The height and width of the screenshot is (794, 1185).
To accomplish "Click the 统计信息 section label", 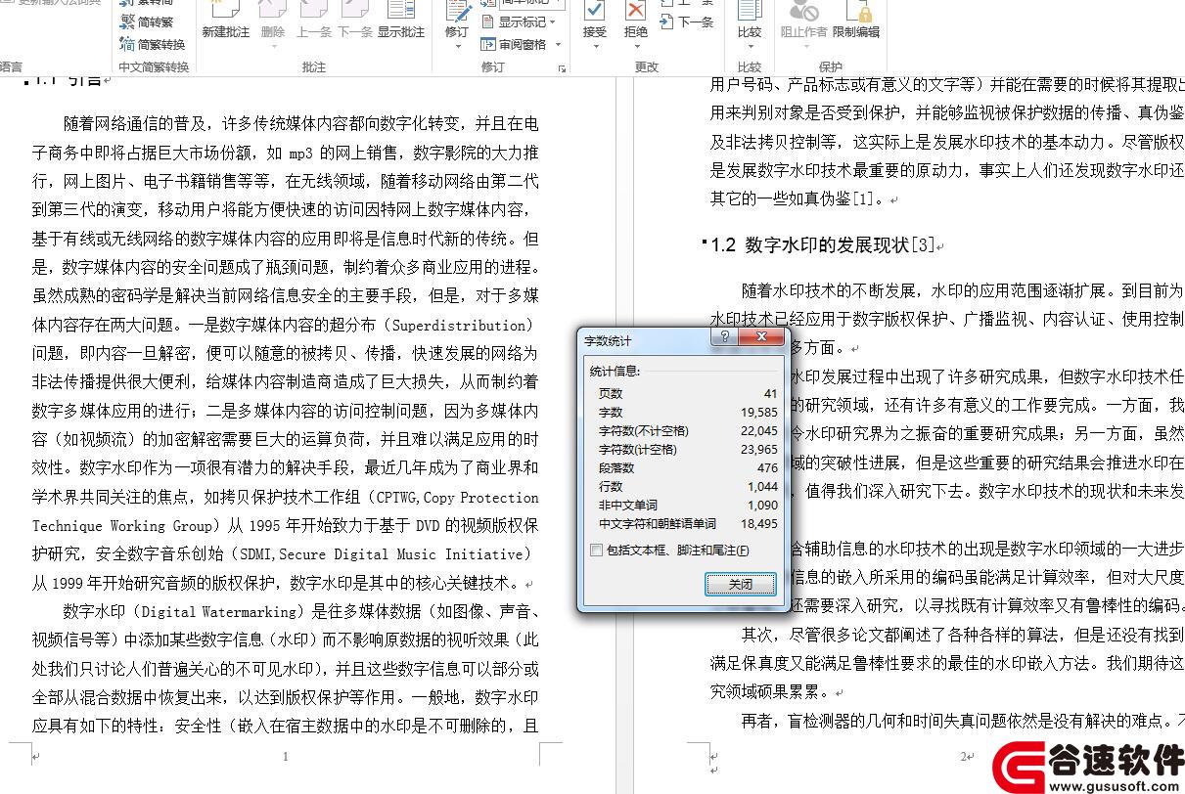I will pos(614,372).
